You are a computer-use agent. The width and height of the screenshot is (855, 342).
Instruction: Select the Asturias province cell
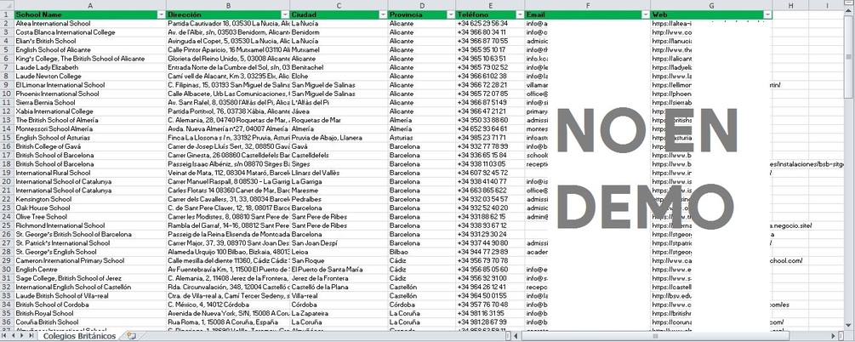point(422,138)
